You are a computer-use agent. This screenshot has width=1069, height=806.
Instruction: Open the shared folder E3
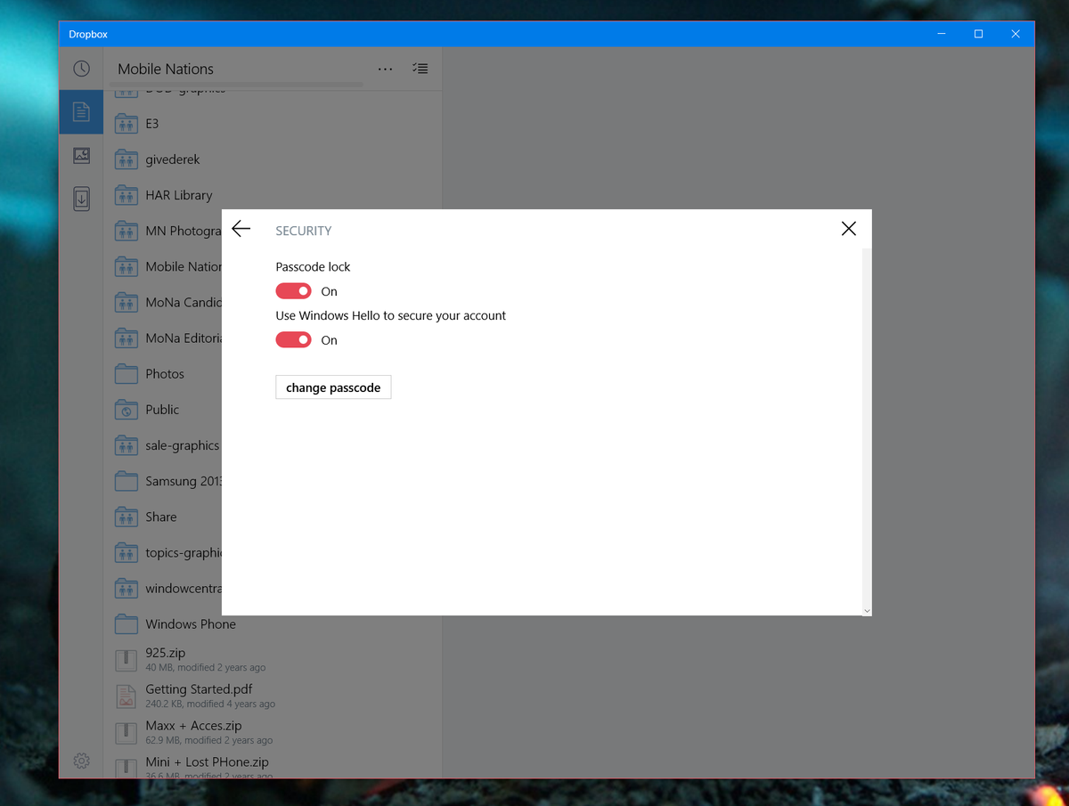154,123
